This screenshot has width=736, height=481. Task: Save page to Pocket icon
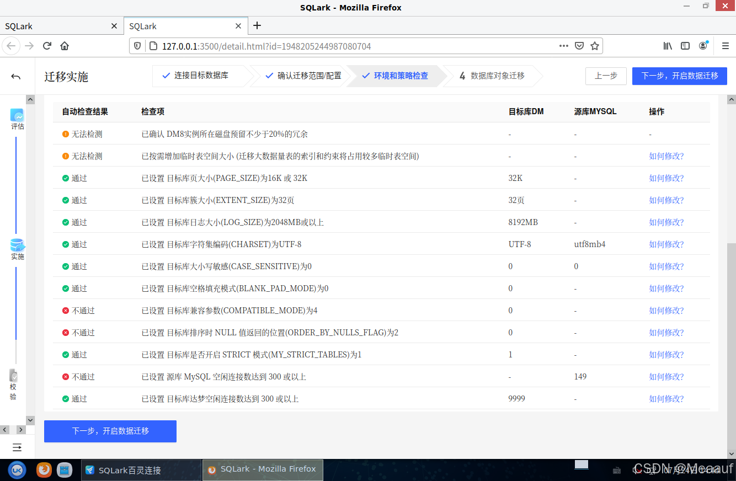(x=579, y=46)
